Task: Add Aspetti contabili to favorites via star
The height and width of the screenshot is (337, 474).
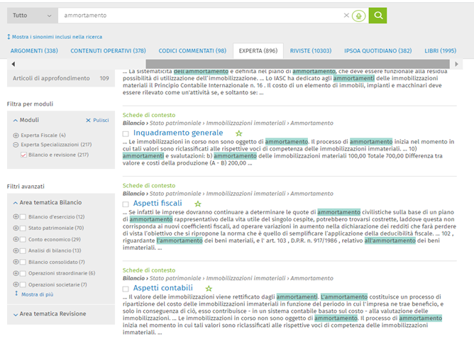Action: [209, 289]
